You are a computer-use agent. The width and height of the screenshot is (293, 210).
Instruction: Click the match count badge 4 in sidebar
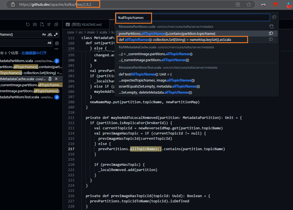(57, 97)
